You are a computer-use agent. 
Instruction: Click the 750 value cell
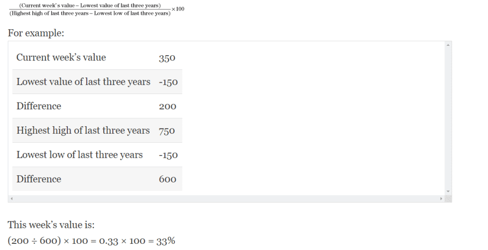[x=167, y=131]
